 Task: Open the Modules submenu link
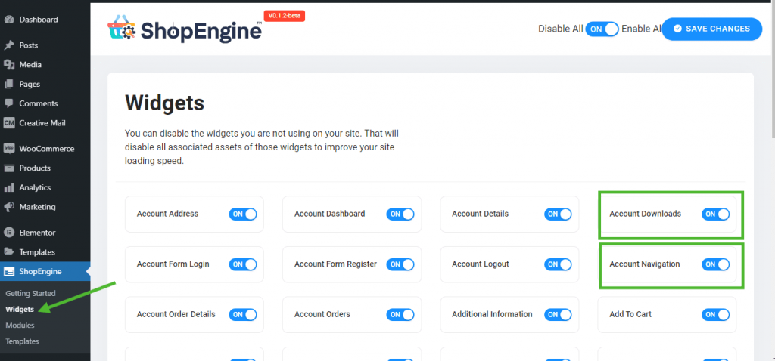[x=20, y=326]
